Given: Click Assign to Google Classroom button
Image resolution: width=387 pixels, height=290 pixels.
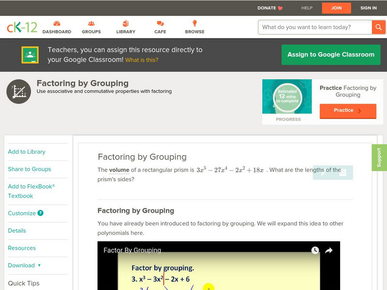Looking at the screenshot, I should [x=331, y=55].
